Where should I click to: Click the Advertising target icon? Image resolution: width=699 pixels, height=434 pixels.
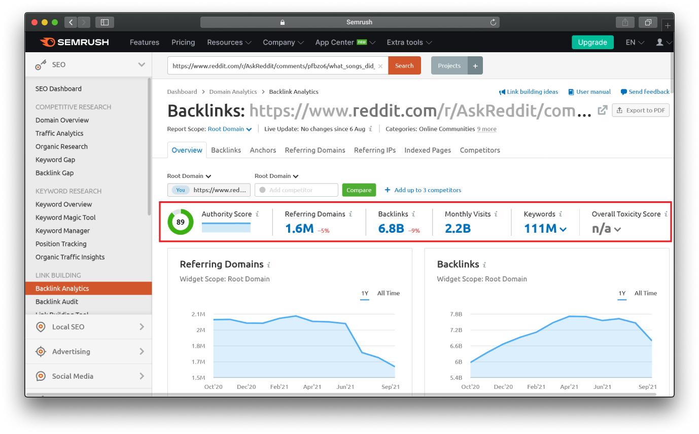pyautogui.click(x=41, y=351)
